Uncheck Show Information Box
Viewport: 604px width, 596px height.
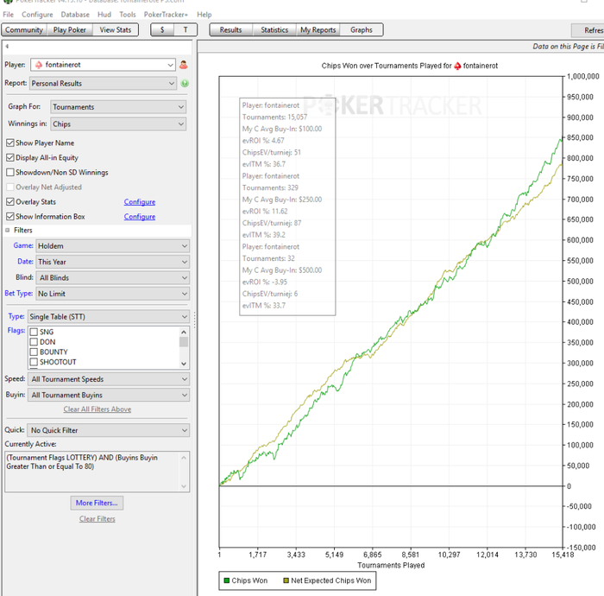point(10,216)
